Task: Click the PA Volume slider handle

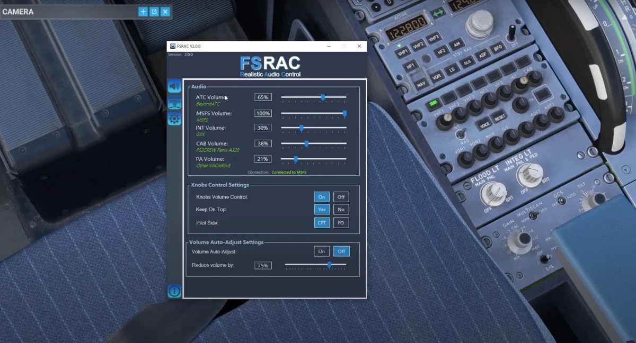Action: (295, 159)
